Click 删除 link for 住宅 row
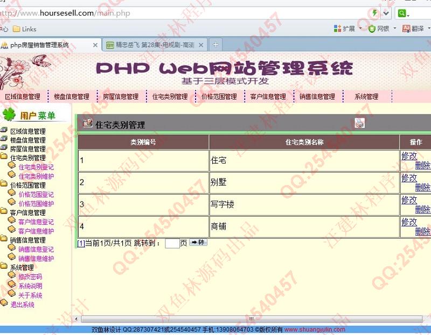The width and height of the screenshot is (431, 335). pyautogui.click(x=423, y=166)
